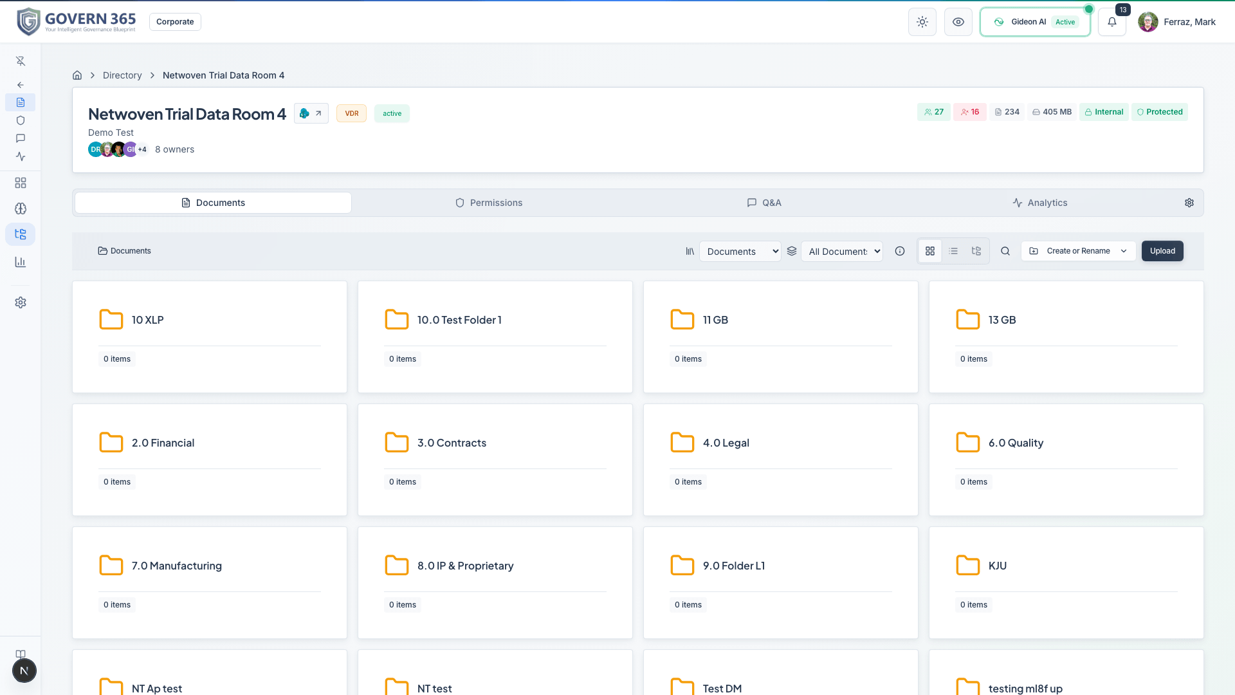Open the 9.0 Folder L1 folder
The height and width of the screenshot is (695, 1235).
click(x=781, y=582)
